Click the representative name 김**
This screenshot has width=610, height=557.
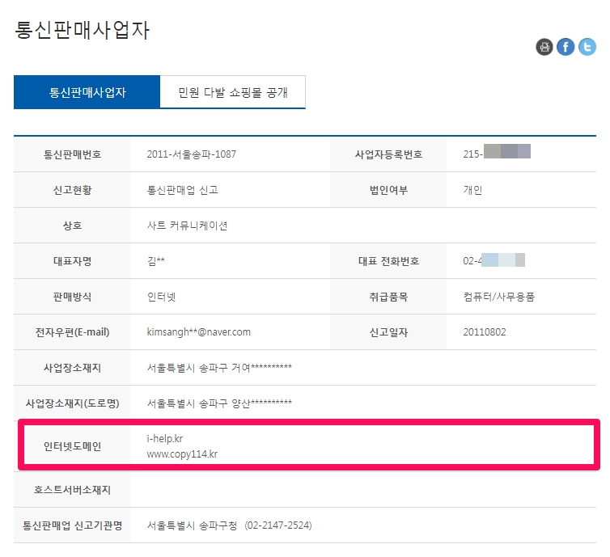pos(156,261)
